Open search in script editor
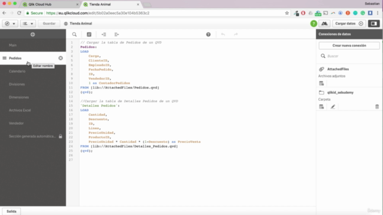 74,35
